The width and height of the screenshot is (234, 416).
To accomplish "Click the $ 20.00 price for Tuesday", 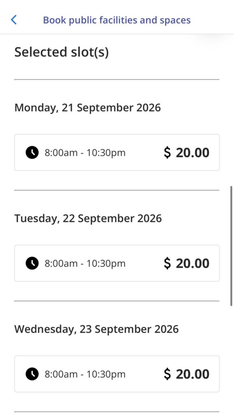I will [186, 263].
